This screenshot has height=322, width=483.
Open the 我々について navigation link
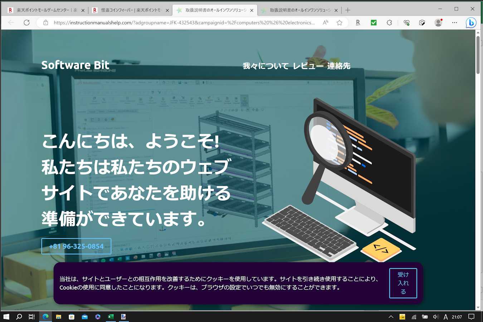pos(265,66)
